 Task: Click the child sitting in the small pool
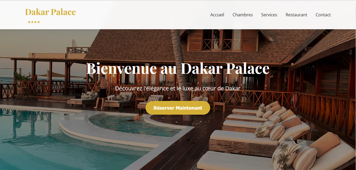tap(138, 115)
